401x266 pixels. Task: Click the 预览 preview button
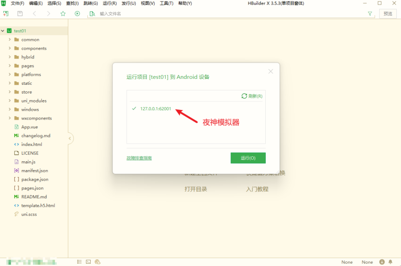(388, 13)
